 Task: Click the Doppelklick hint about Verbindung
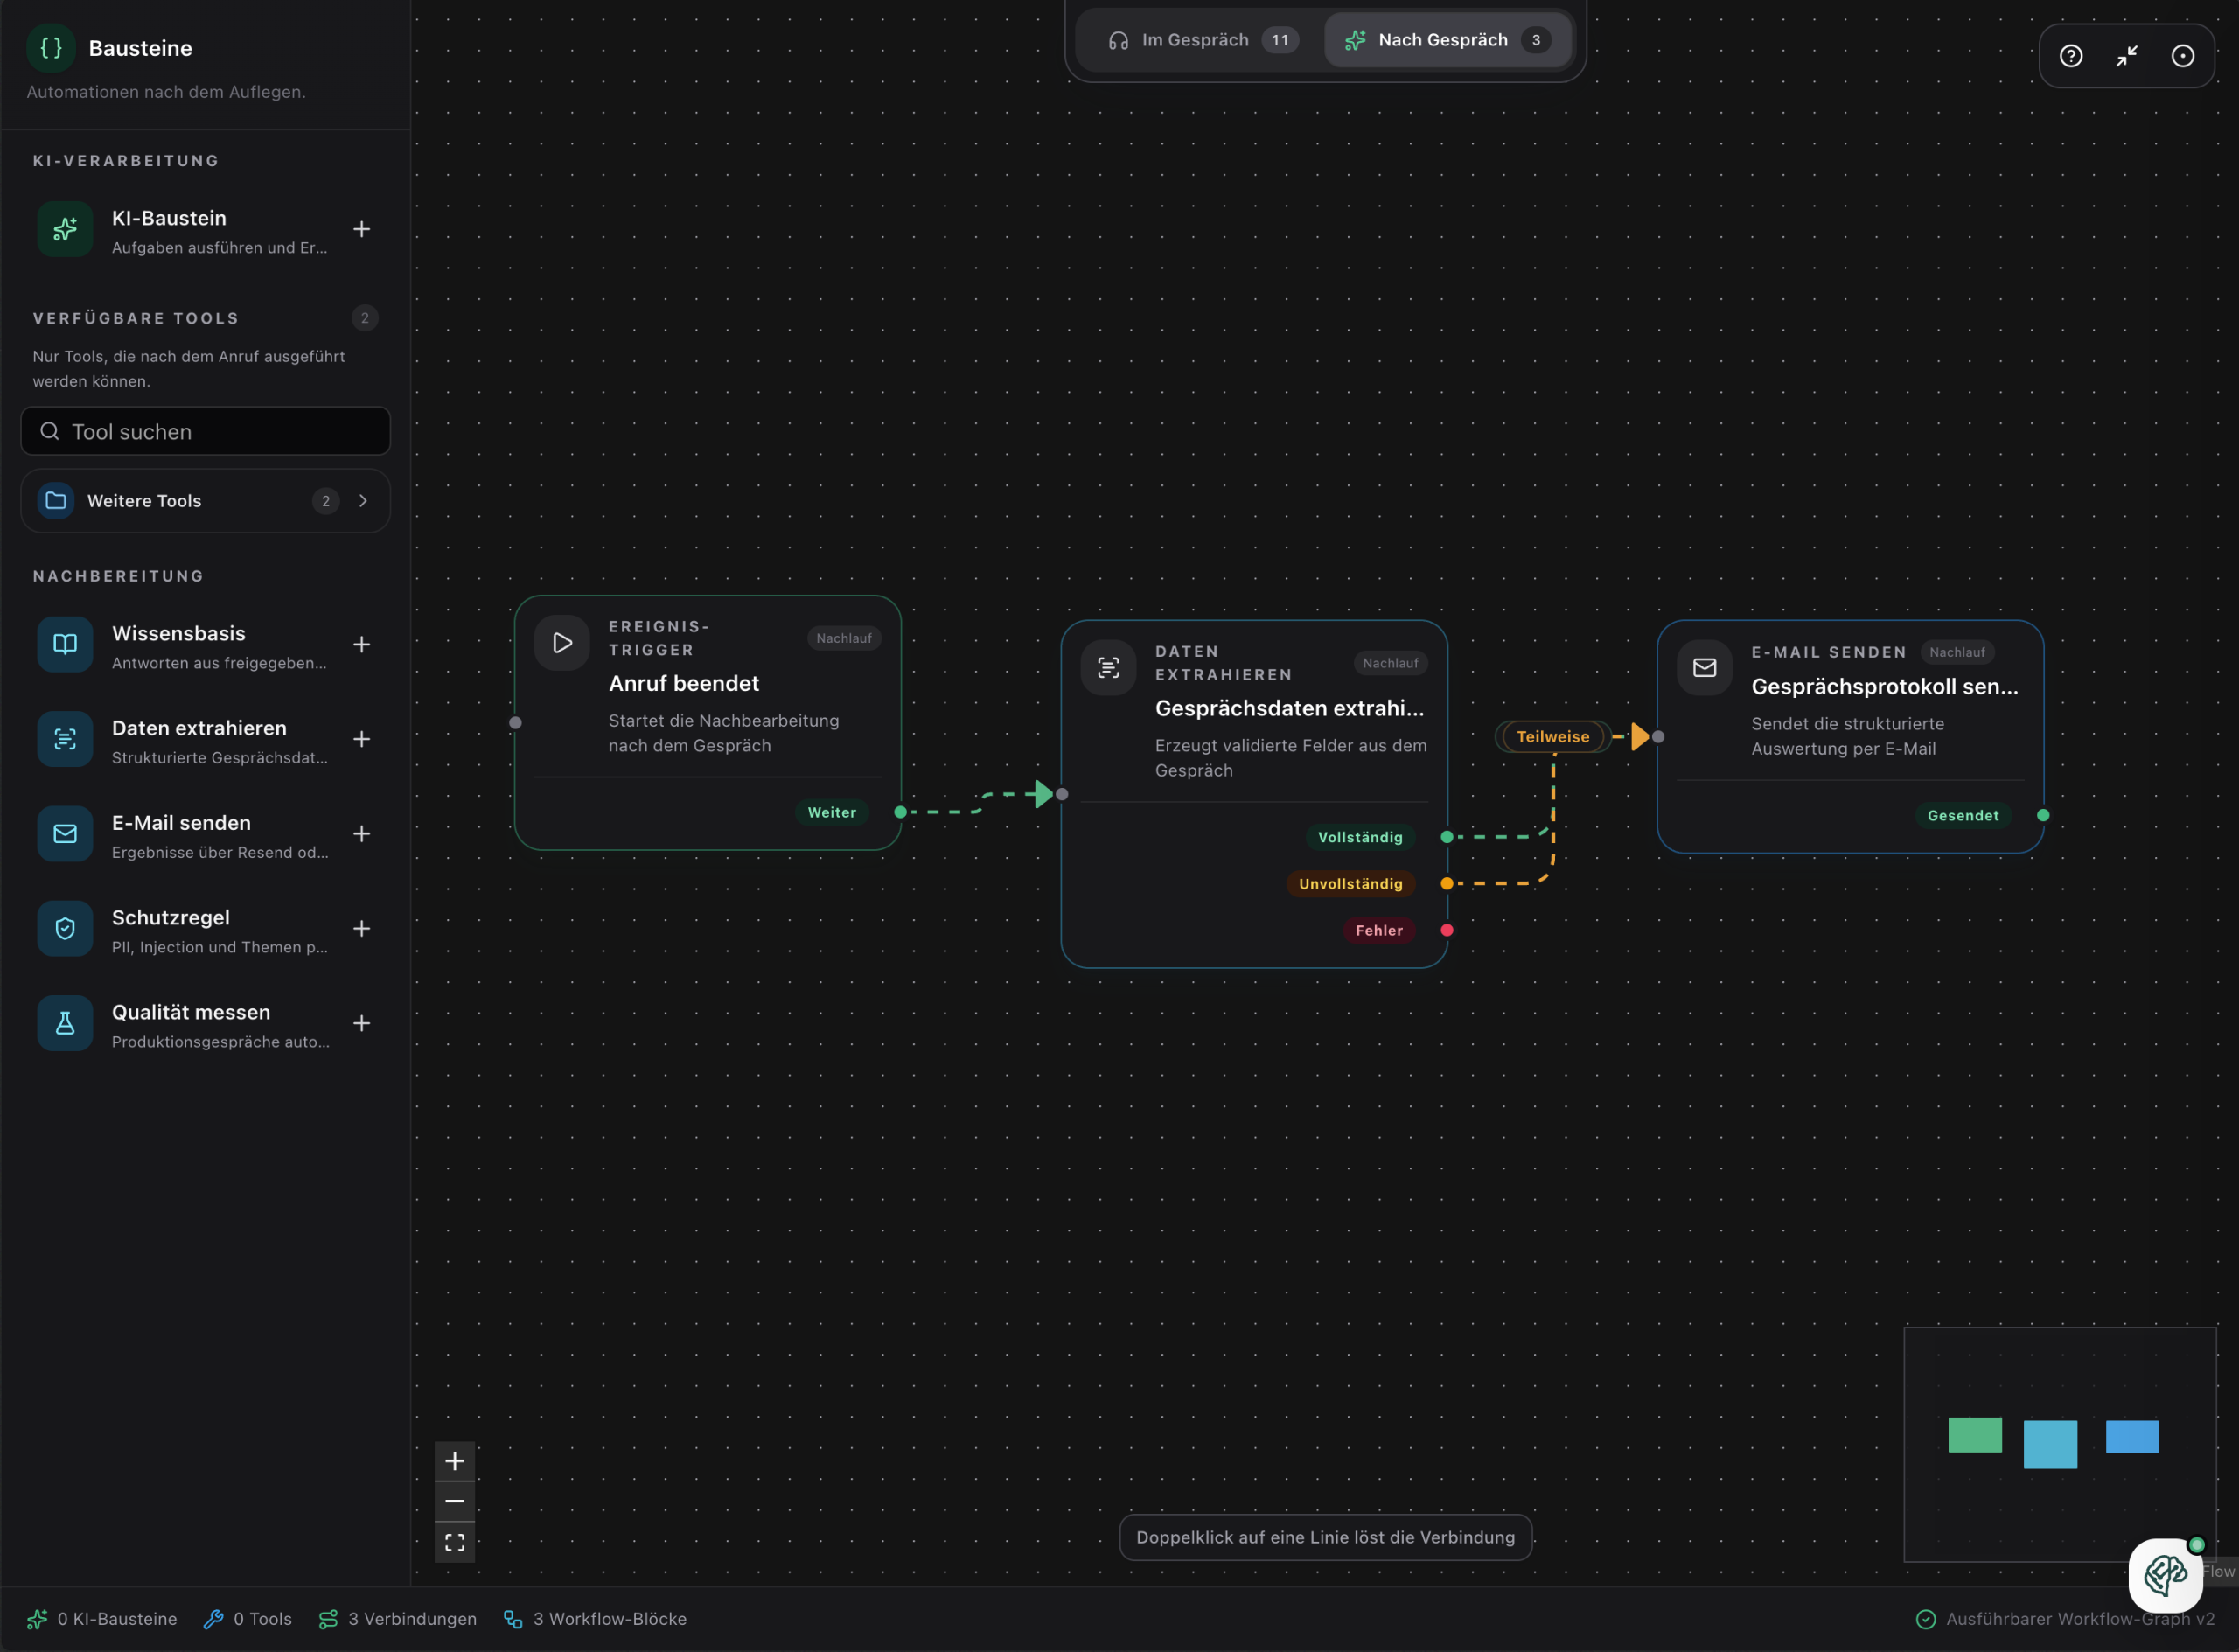1325,1537
